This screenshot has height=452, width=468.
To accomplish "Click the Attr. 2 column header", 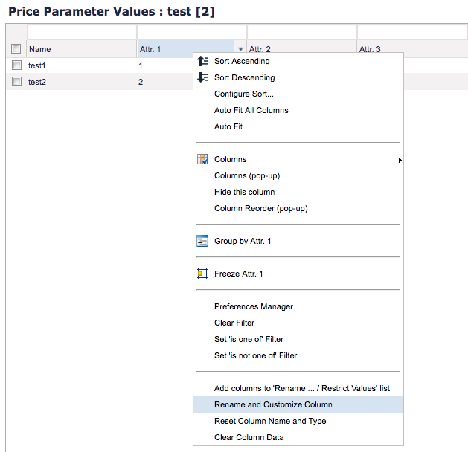I will 301,48.
